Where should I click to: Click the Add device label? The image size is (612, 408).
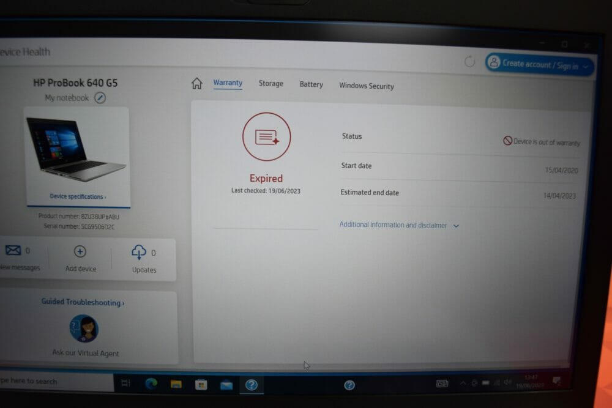[81, 269]
